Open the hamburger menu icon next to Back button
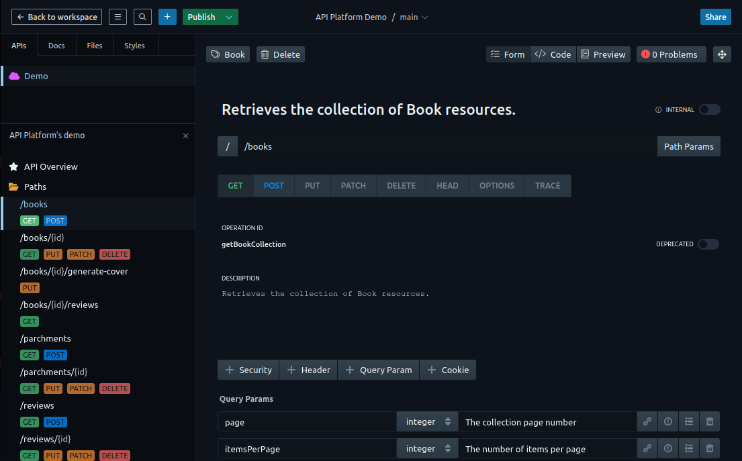The height and width of the screenshot is (461, 742). (118, 17)
